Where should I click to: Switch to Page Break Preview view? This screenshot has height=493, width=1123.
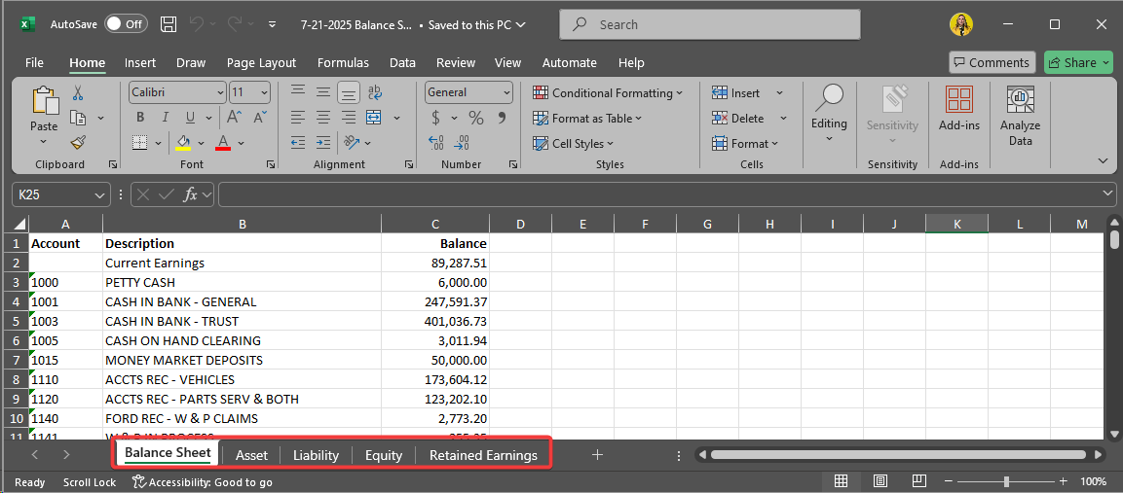click(918, 481)
